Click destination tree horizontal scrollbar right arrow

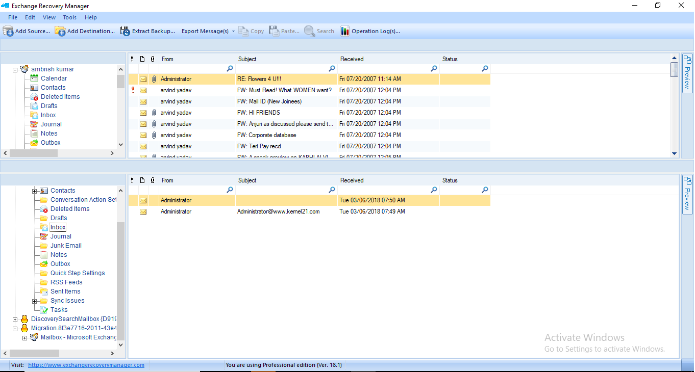tap(113, 353)
